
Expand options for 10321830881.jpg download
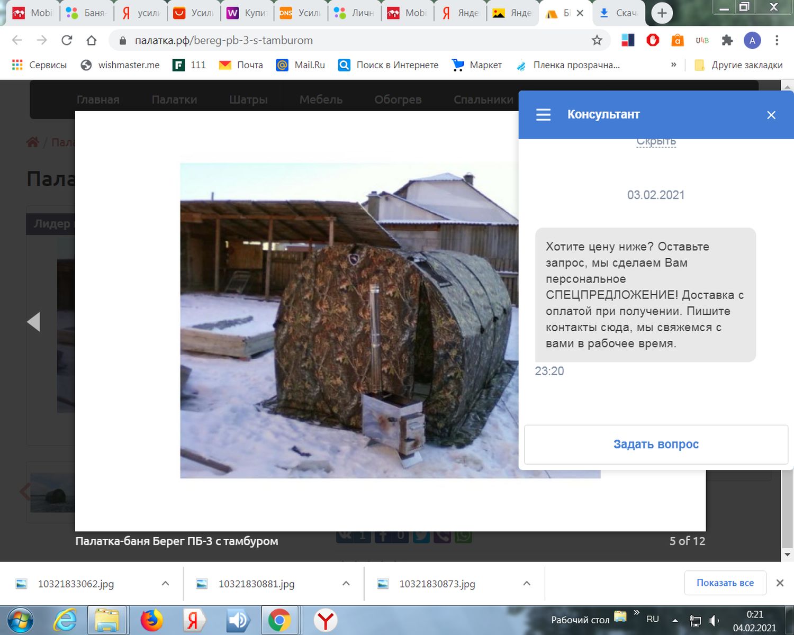click(346, 583)
